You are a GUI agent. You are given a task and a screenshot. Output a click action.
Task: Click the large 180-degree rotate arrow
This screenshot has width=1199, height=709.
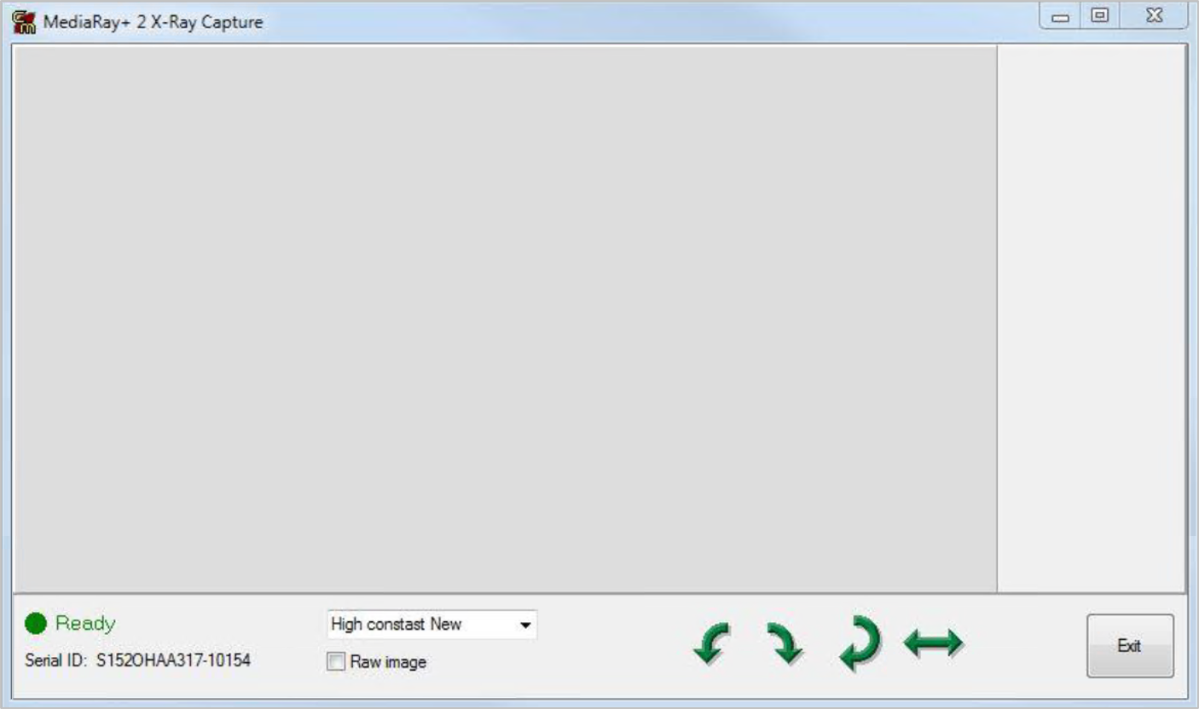[x=860, y=643]
